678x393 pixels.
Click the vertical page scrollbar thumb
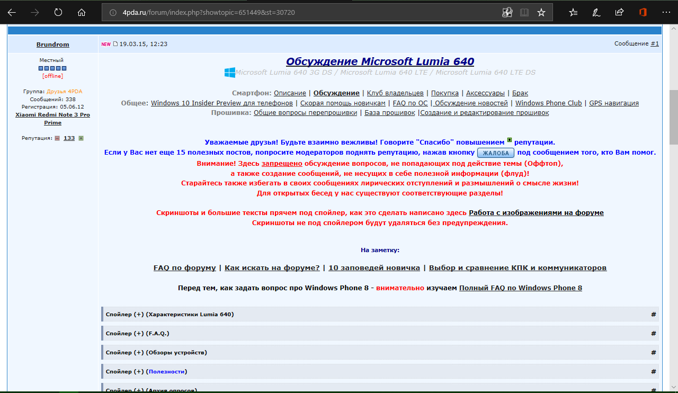tap(674, 117)
